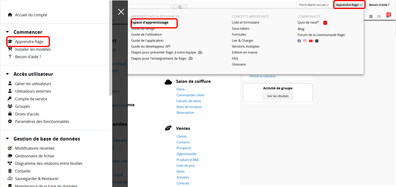Screen dimensions: 396x187
Task: Go to Accueil du compte
Action: (31, 15)
